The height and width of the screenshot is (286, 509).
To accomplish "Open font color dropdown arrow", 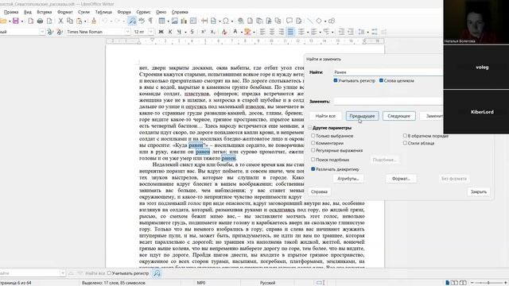I will coord(241,32).
